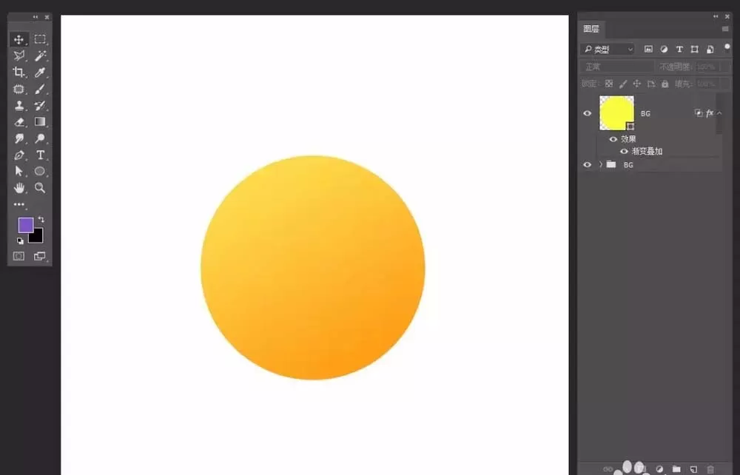Select the BG group folder icon

click(x=611, y=164)
